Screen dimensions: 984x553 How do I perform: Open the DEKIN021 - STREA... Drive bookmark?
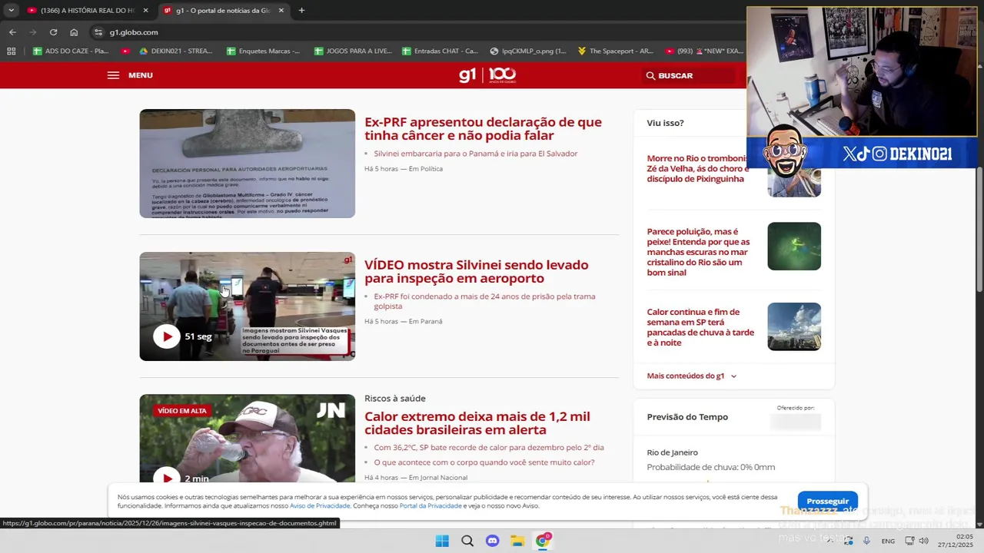coord(175,51)
